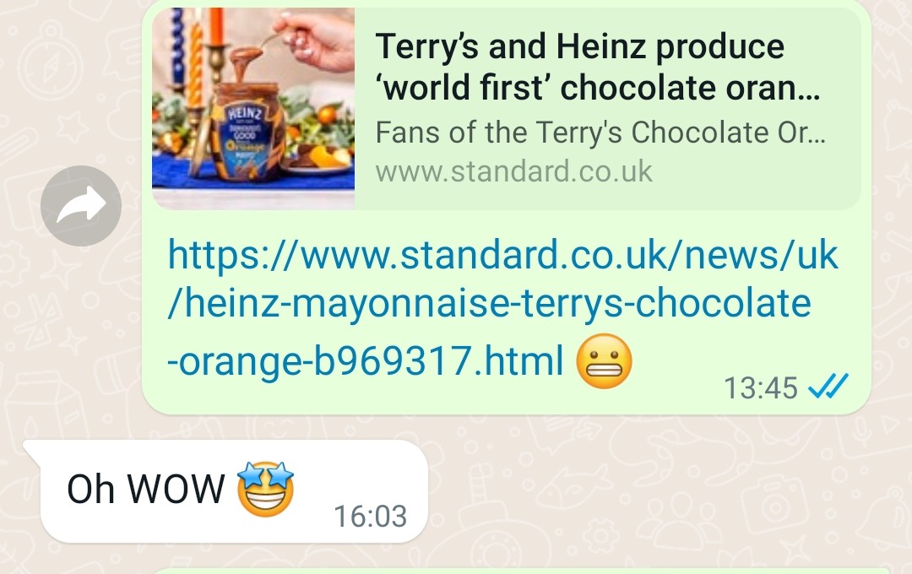The width and height of the screenshot is (912, 574).
Task: Select the 13:45 message timestamp
Action: coord(760,388)
